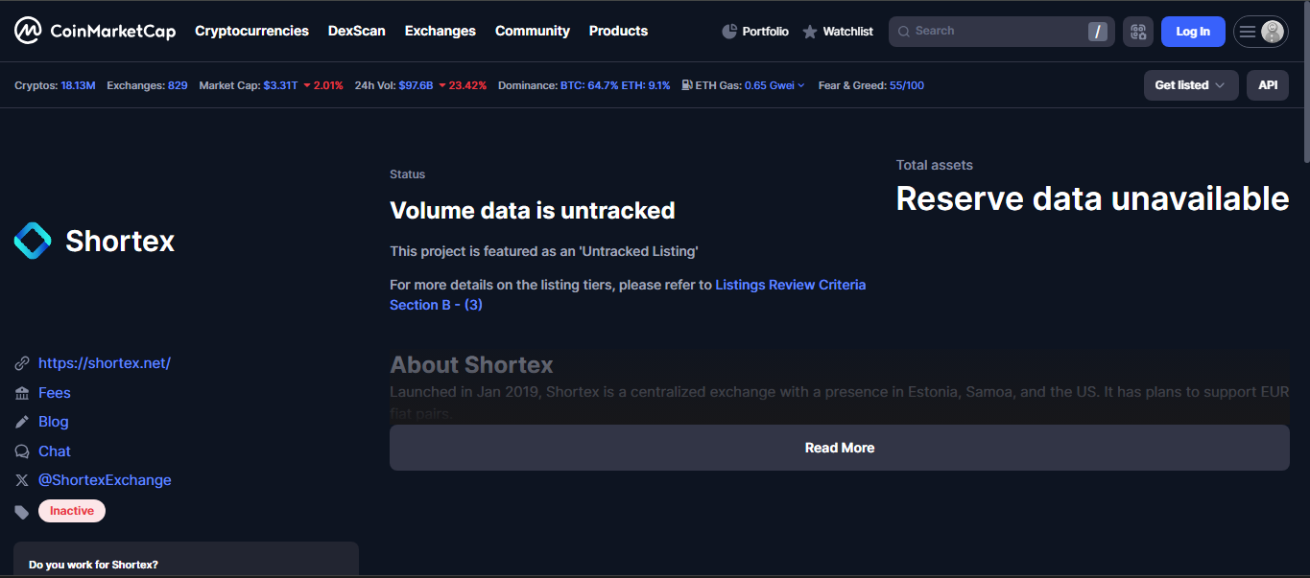Click the Shortex exchange logo
The width and height of the screenshot is (1310, 578).
(32, 241)
